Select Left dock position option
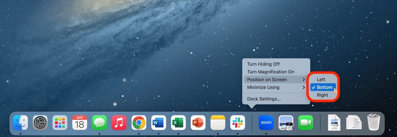397x137 pixels. (321, 80)
